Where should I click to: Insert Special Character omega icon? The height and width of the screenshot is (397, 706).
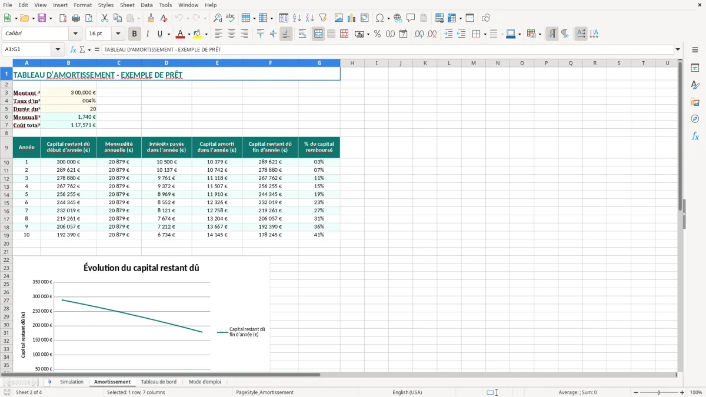(379, 18)
